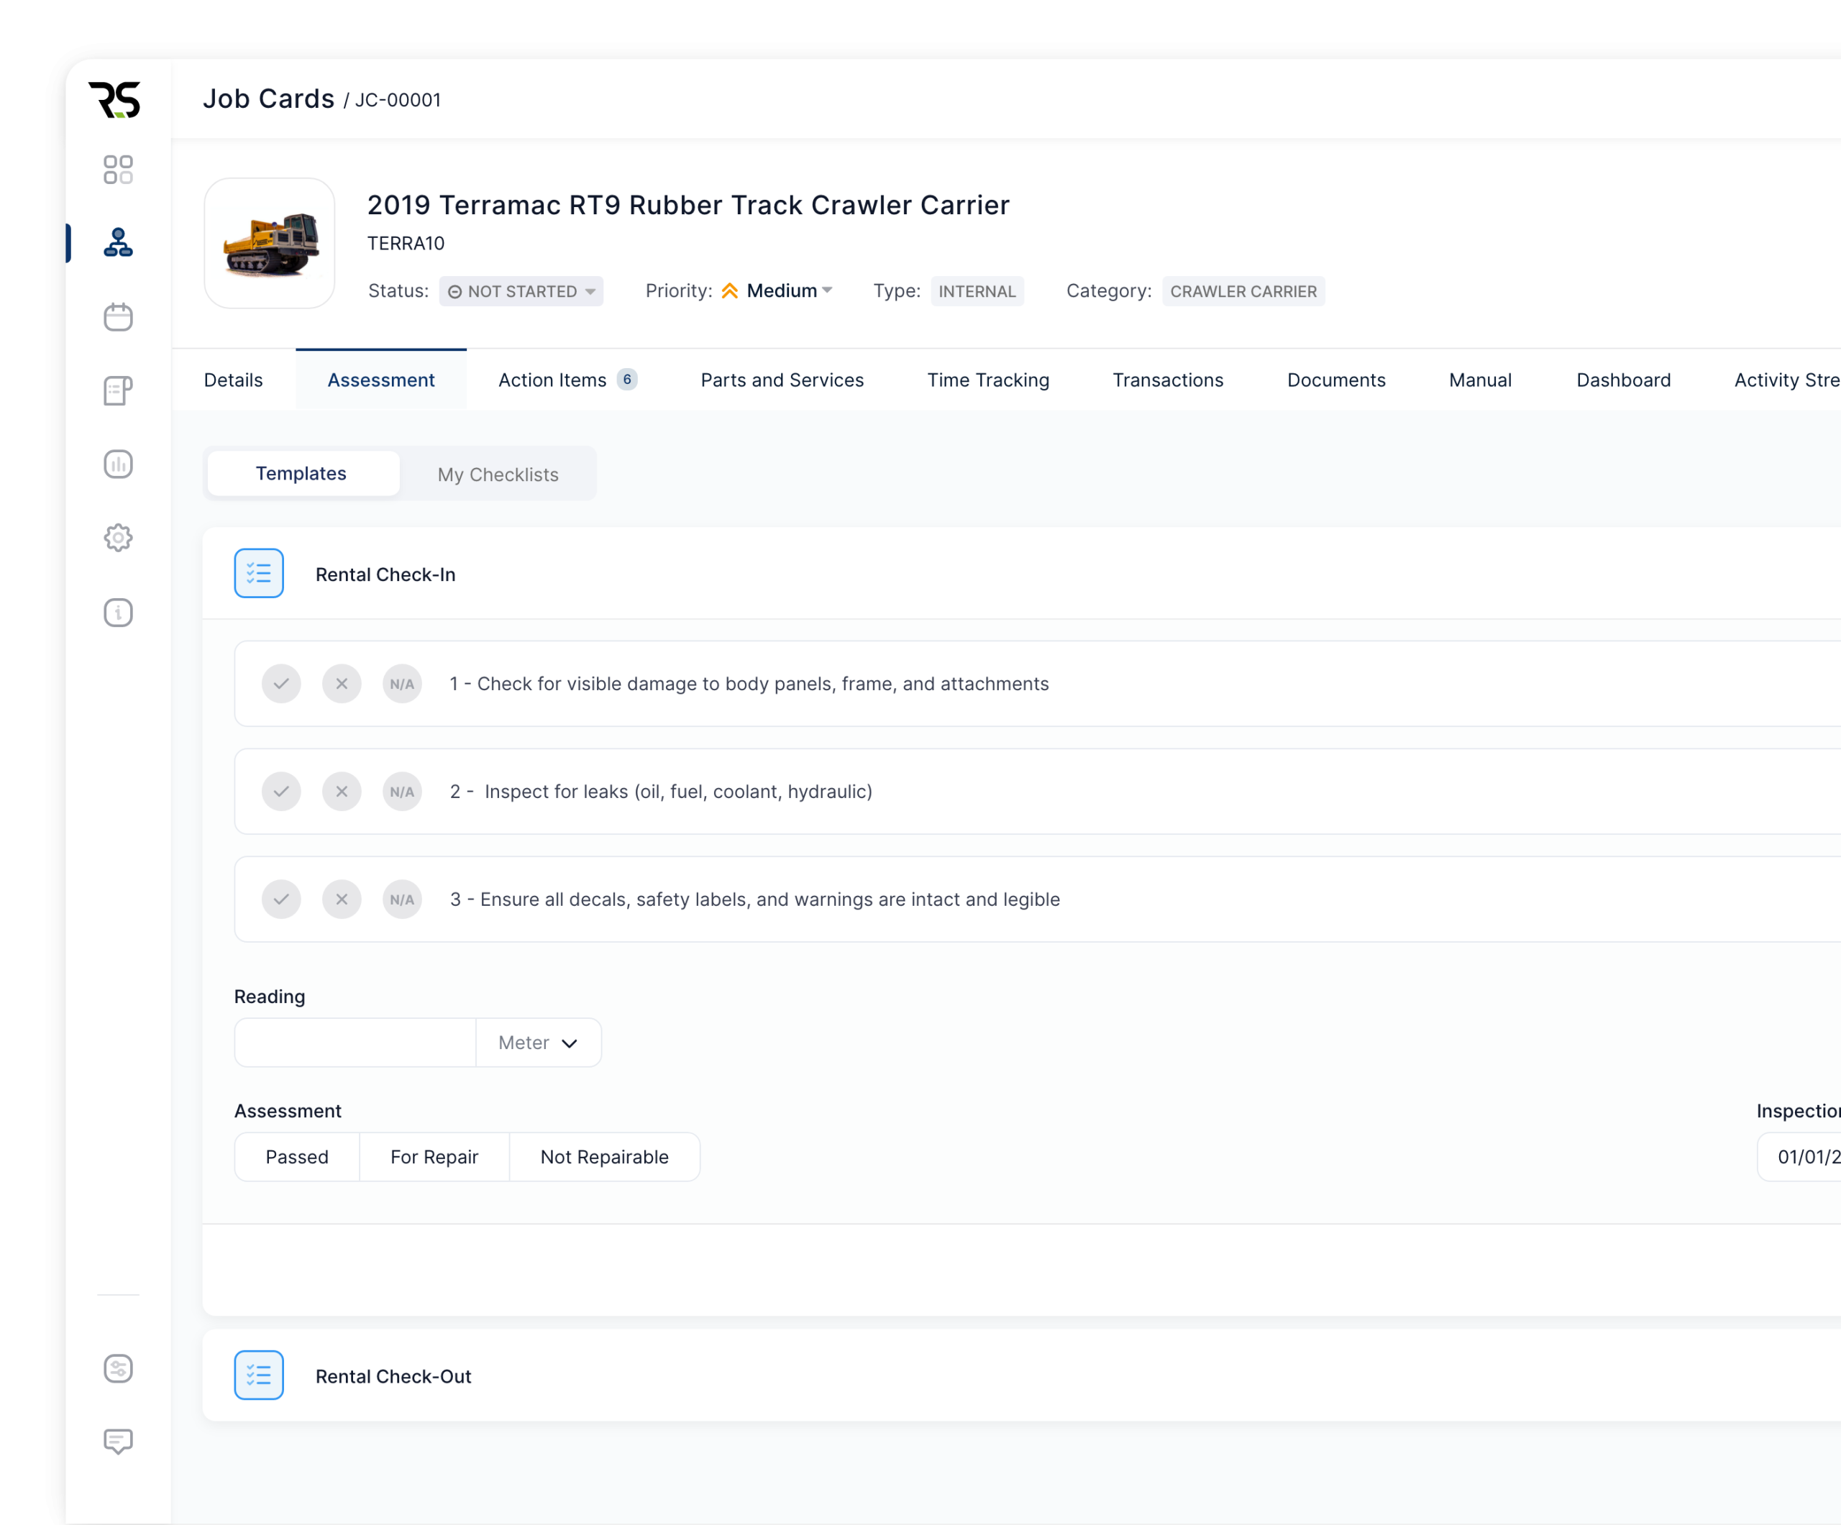1841x1525 pixels.
Task: Switch to the Dashboard tab
Action: pos(1624,380)
